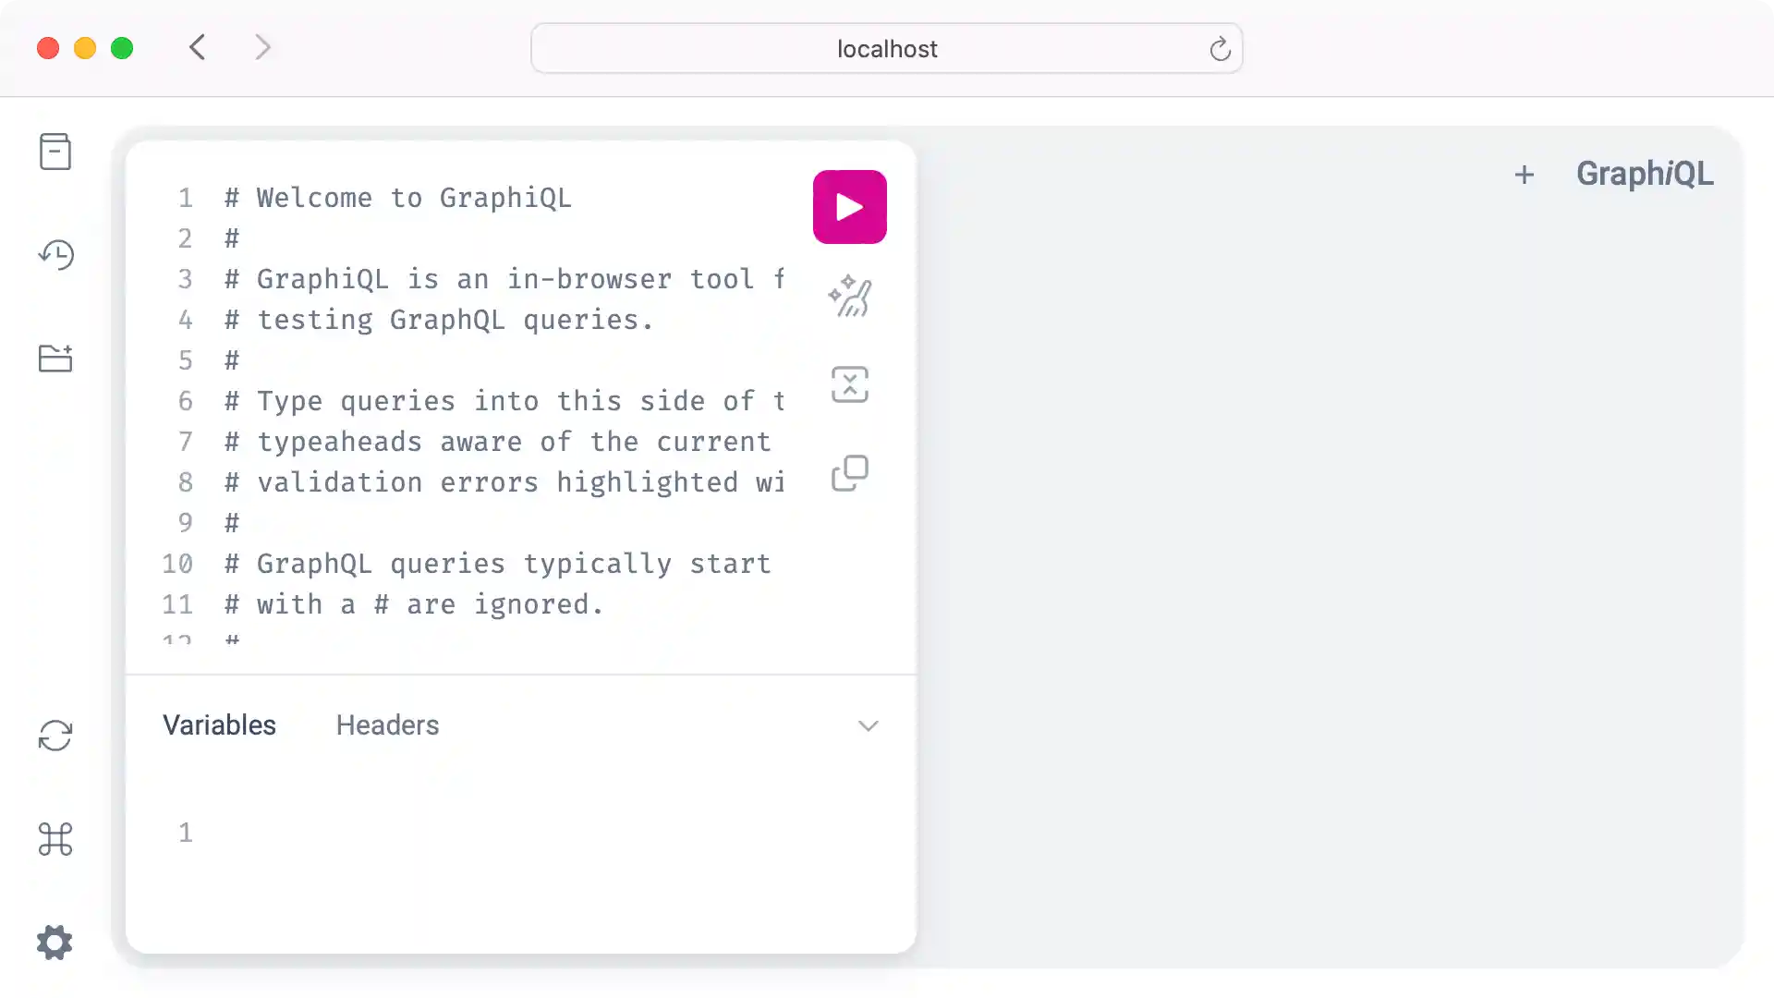Reload the page via refresh button
The image size is (1774, 998).
[x=1220, y=48]
